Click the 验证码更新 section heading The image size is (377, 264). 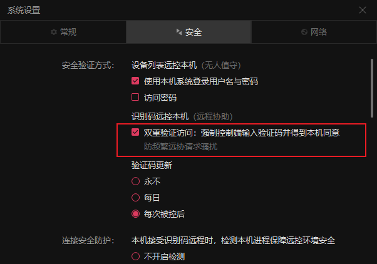pyautogui.click(x=152, y=165)
